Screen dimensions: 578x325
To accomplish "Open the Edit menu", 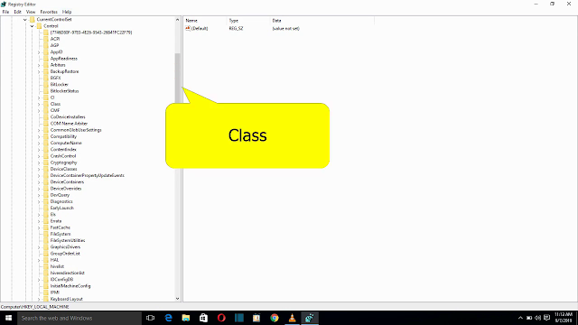I will click(x=17, y=12).
